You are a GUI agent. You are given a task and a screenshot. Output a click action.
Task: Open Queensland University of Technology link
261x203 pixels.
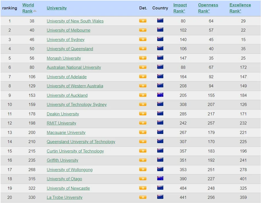tap(81, 142)
